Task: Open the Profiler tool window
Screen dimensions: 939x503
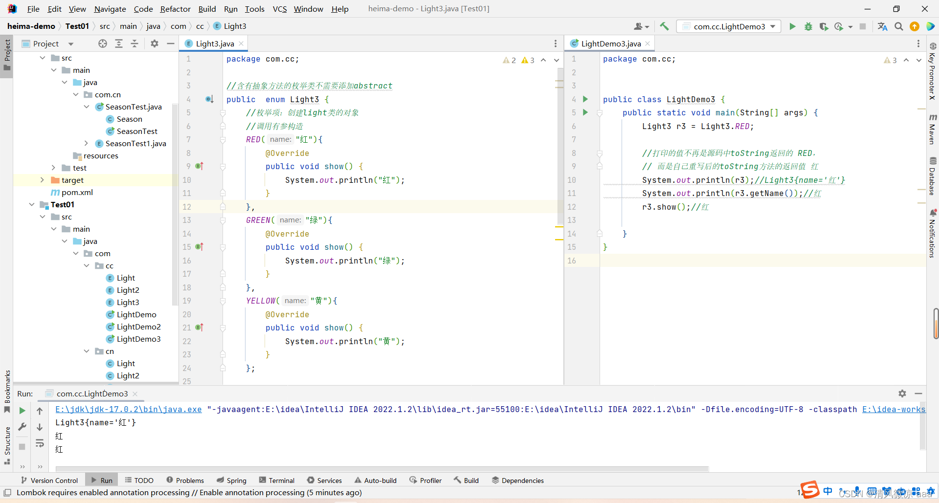Action: (425, 481)
